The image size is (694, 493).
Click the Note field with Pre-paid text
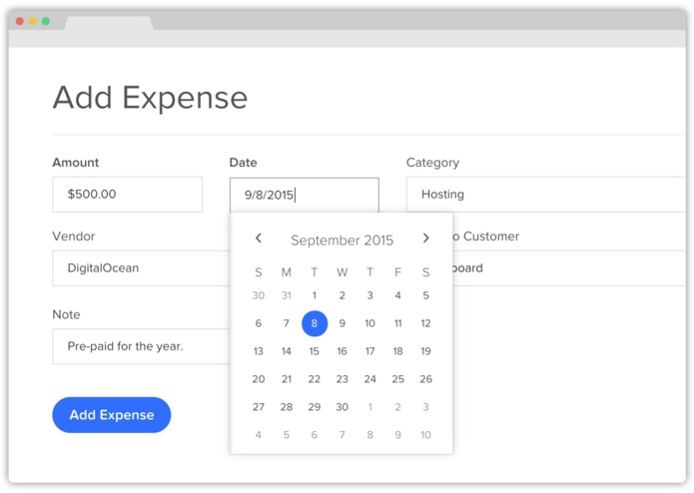pyautogui.click(x=141, y=346)
